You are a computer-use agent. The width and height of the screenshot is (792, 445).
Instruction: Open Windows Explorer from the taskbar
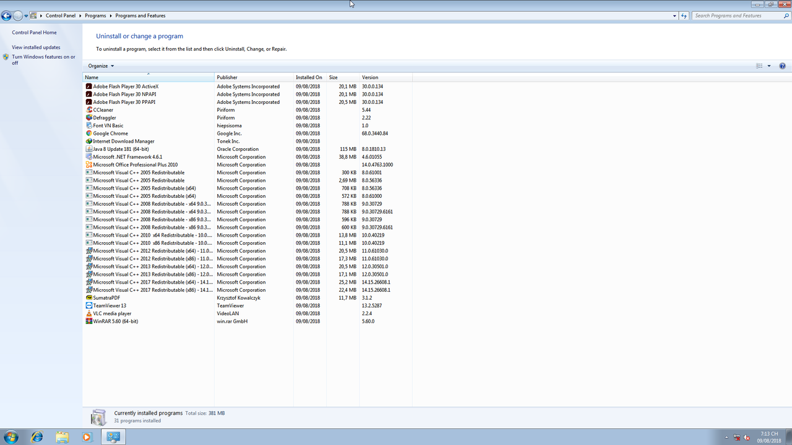[62, 437]
